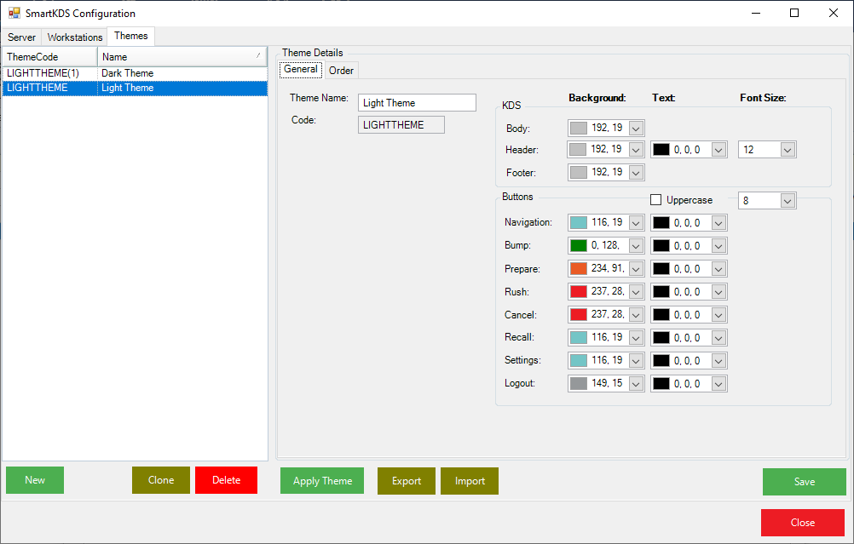This screenshot has height=544, width=854.
Task: Click the Rush red background swatch
Action: [579, 292]
